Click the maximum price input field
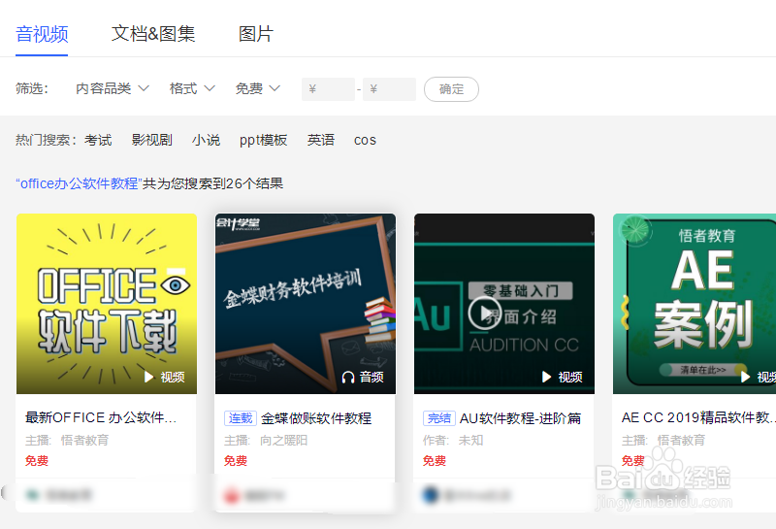 (389, 89)
